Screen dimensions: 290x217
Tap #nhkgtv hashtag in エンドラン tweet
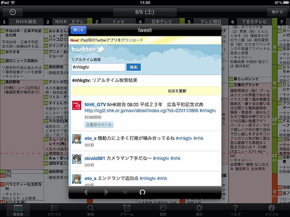(x=148, y=178)
